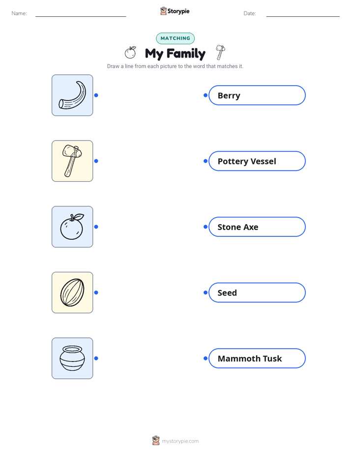Click the berry fruit picture tile
The height and width of the screenshot is (455, 351).
72,227
